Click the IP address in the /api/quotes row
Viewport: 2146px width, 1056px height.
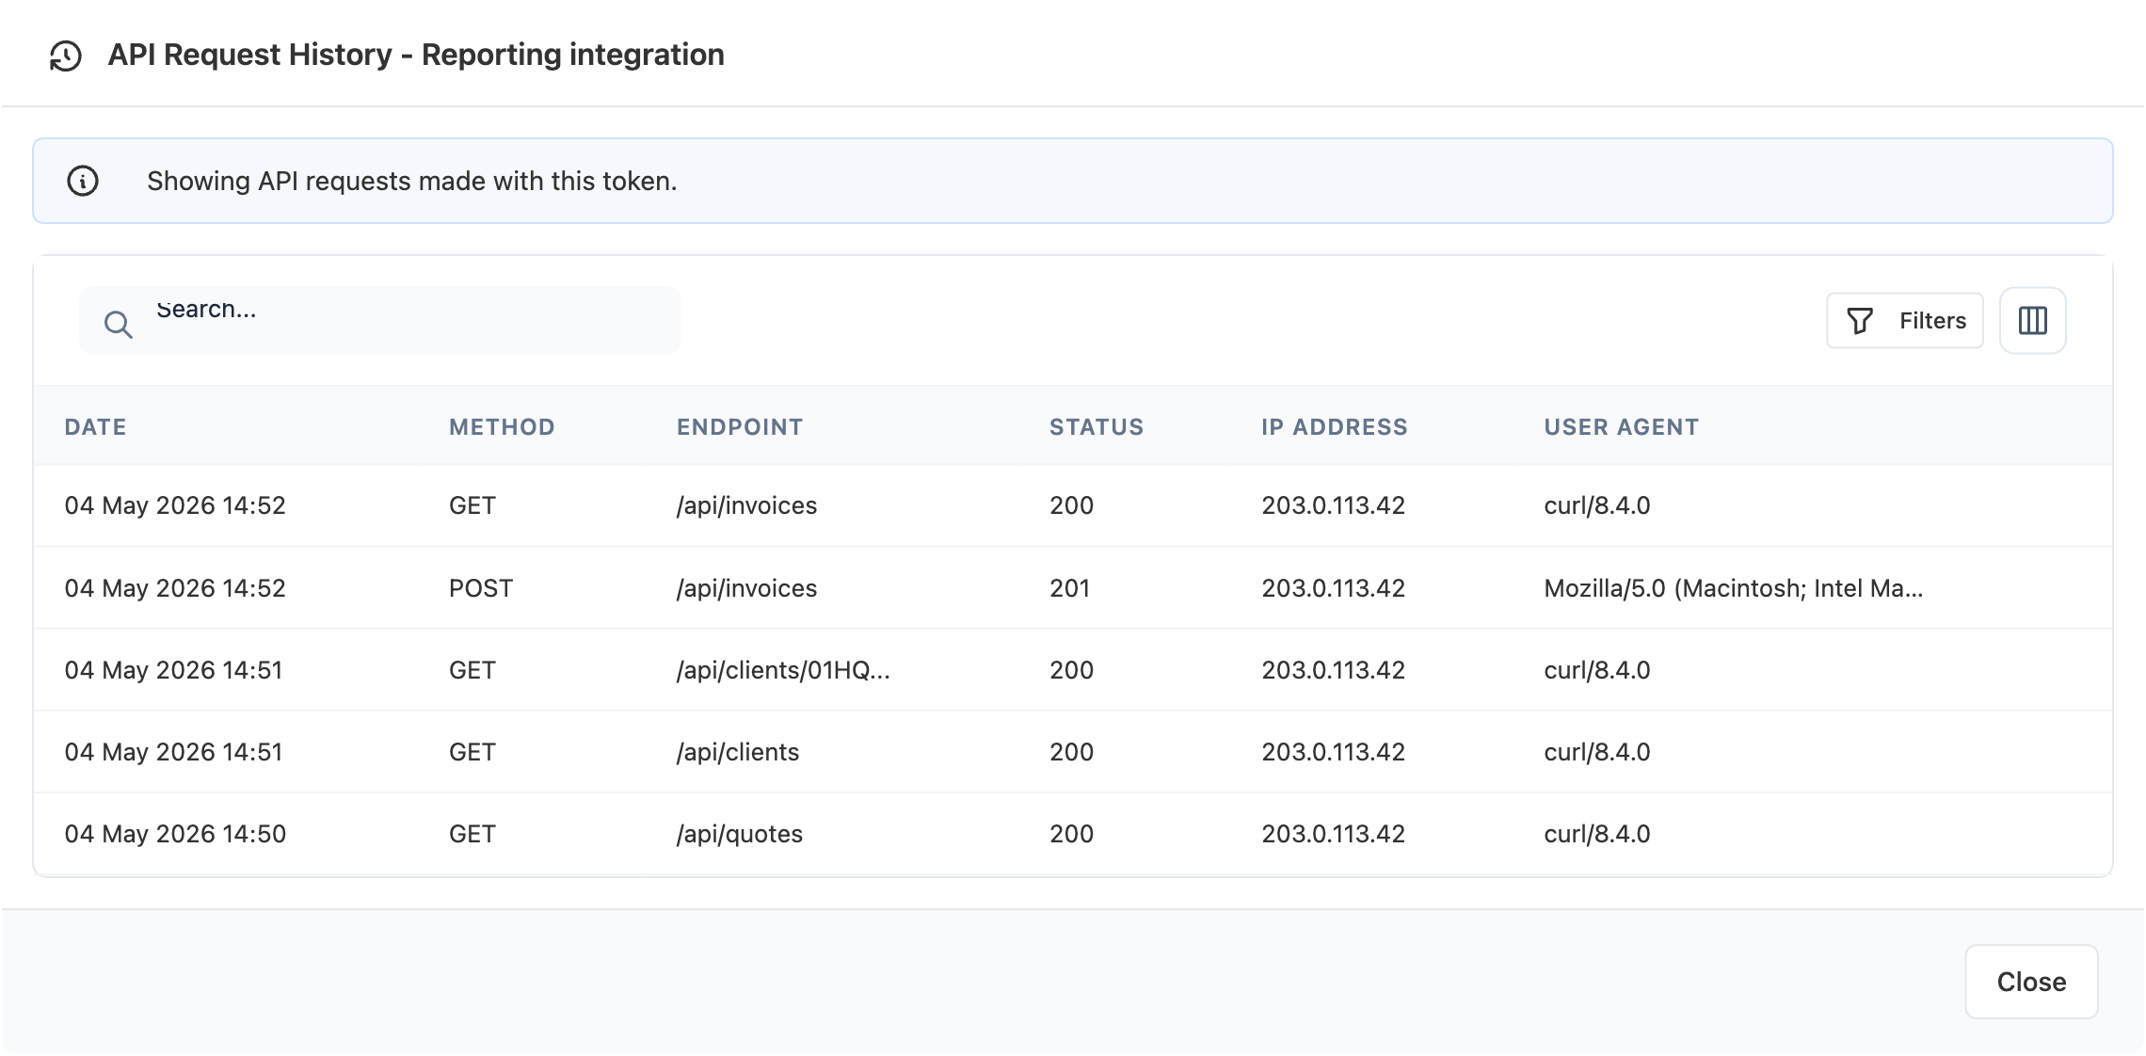point(1333,834)
